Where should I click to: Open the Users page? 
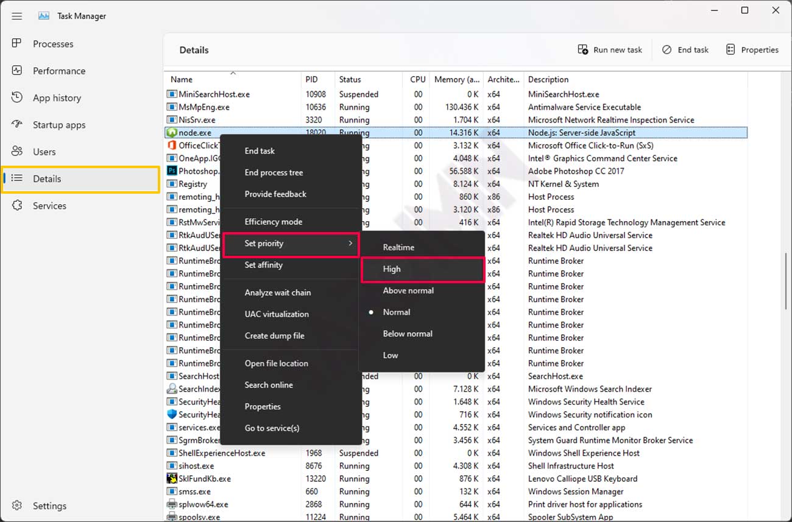pos(81,152)
